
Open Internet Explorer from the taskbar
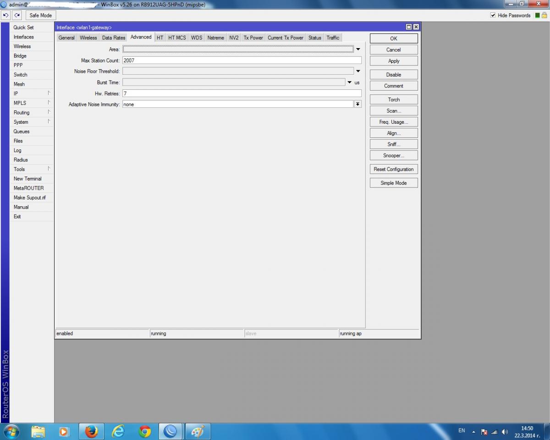(x=118, y=431)
